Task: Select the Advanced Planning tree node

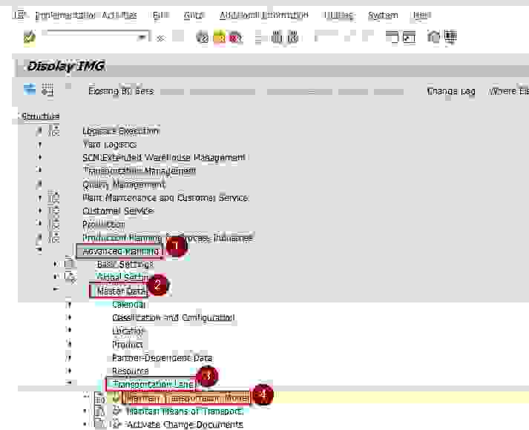Action: [x=120, y=252]
